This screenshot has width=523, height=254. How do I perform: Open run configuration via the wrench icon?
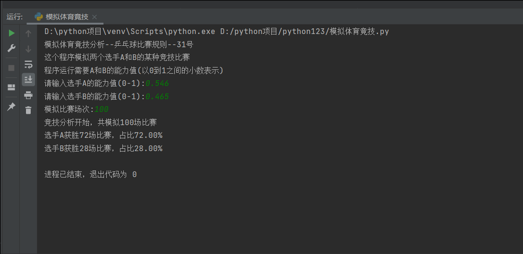point(11,49)
